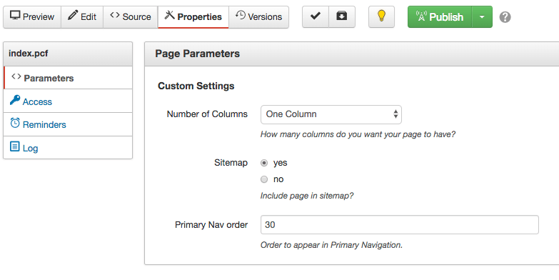Image resolution: width=559 pixels, height=280 pixels.
Task: Open the Preview tab
Action: pyautogui.click(x=32, y=16)
